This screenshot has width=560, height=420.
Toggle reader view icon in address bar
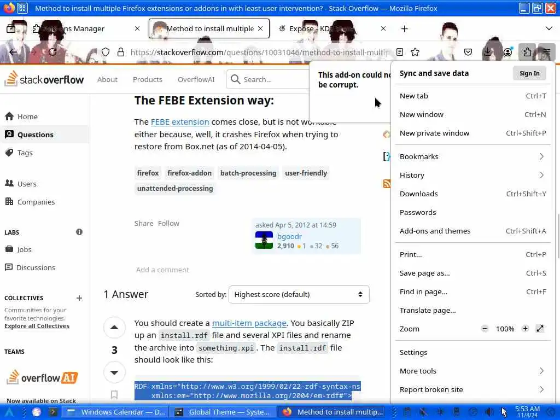[x=400, y=52]
